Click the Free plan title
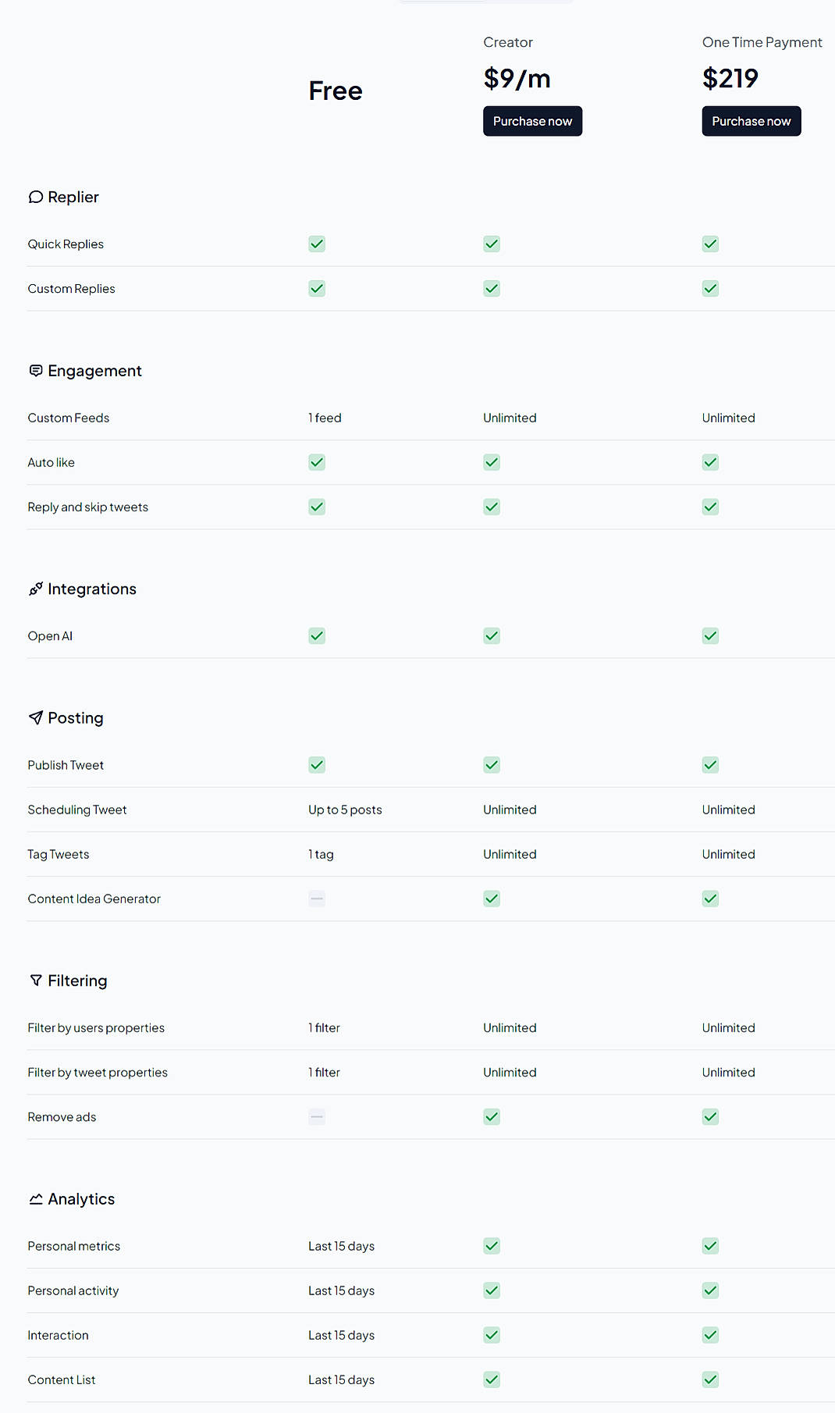The image size is (835, 1413). [335, 91]
